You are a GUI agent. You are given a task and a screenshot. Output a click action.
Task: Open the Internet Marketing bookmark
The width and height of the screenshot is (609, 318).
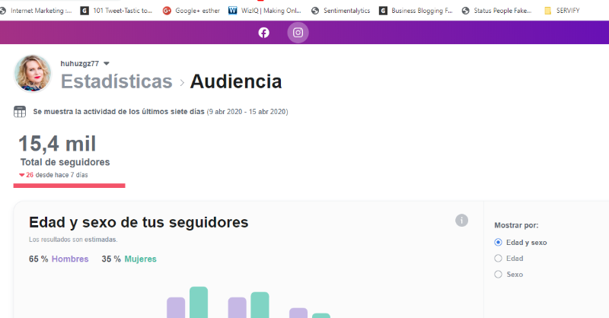[36, 11]
